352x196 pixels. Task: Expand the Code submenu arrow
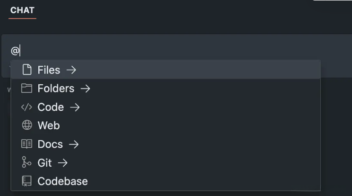(x=75, y=107)
